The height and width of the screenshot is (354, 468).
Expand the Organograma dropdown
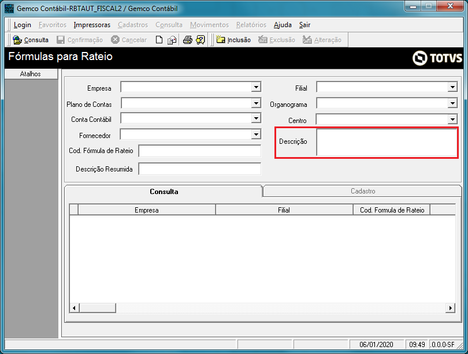pos(452,103)
